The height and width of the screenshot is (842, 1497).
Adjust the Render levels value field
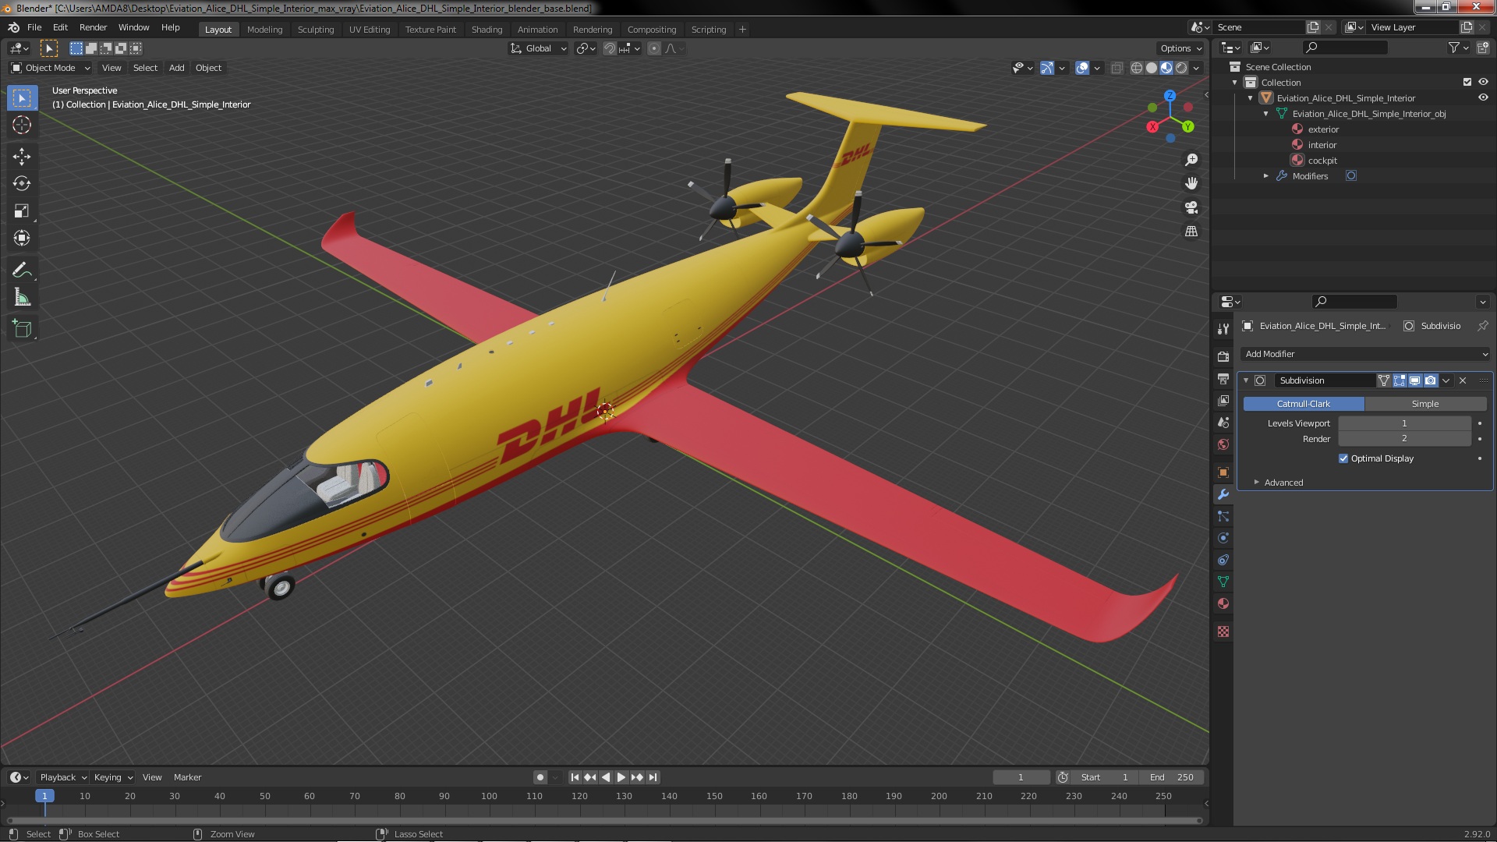(x=1404, y=439)
